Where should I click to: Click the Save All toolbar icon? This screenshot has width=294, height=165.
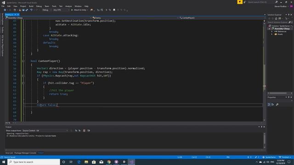(x=27, y=10)
